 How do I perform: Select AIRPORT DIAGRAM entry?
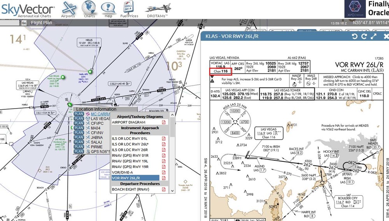[x=128, y=122]
